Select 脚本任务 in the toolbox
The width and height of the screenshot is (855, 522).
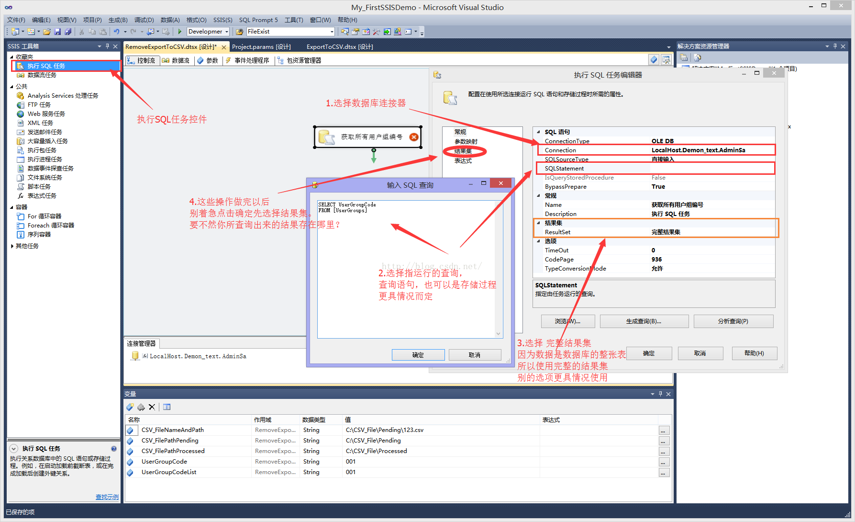tap(39, 187)
